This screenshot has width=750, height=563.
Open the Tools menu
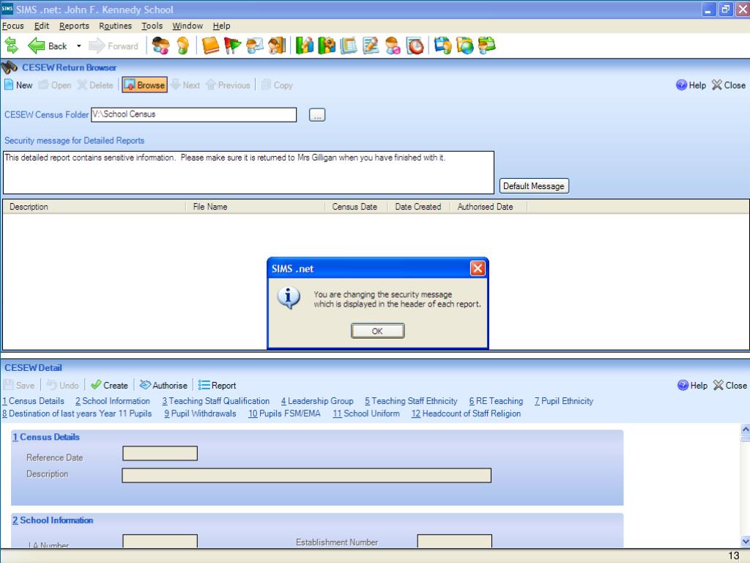coord(152,26)
